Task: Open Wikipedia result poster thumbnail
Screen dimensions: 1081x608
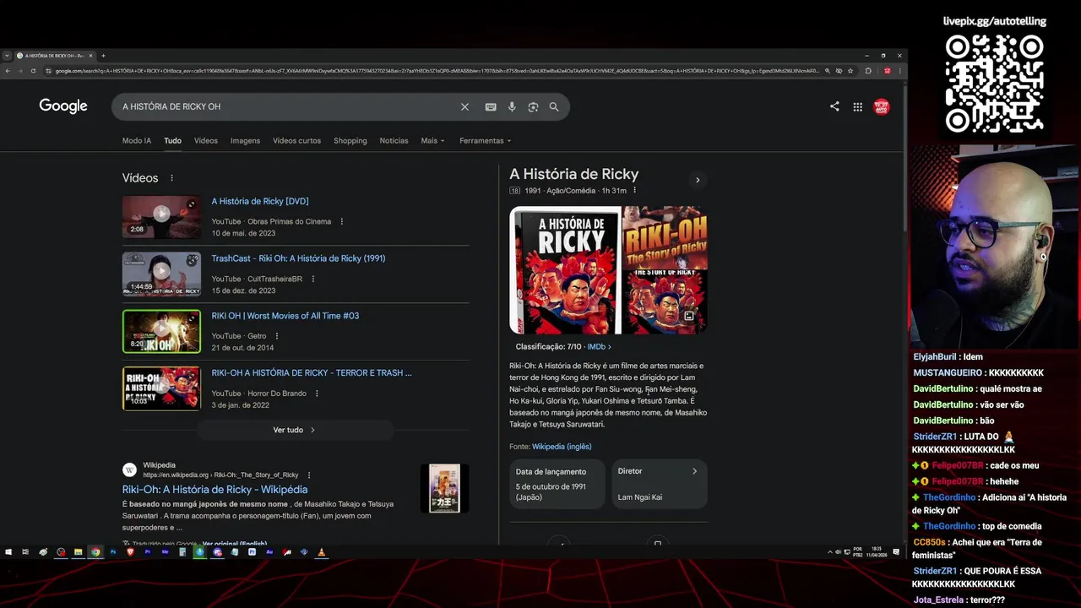Action: (x=444, y=488)
